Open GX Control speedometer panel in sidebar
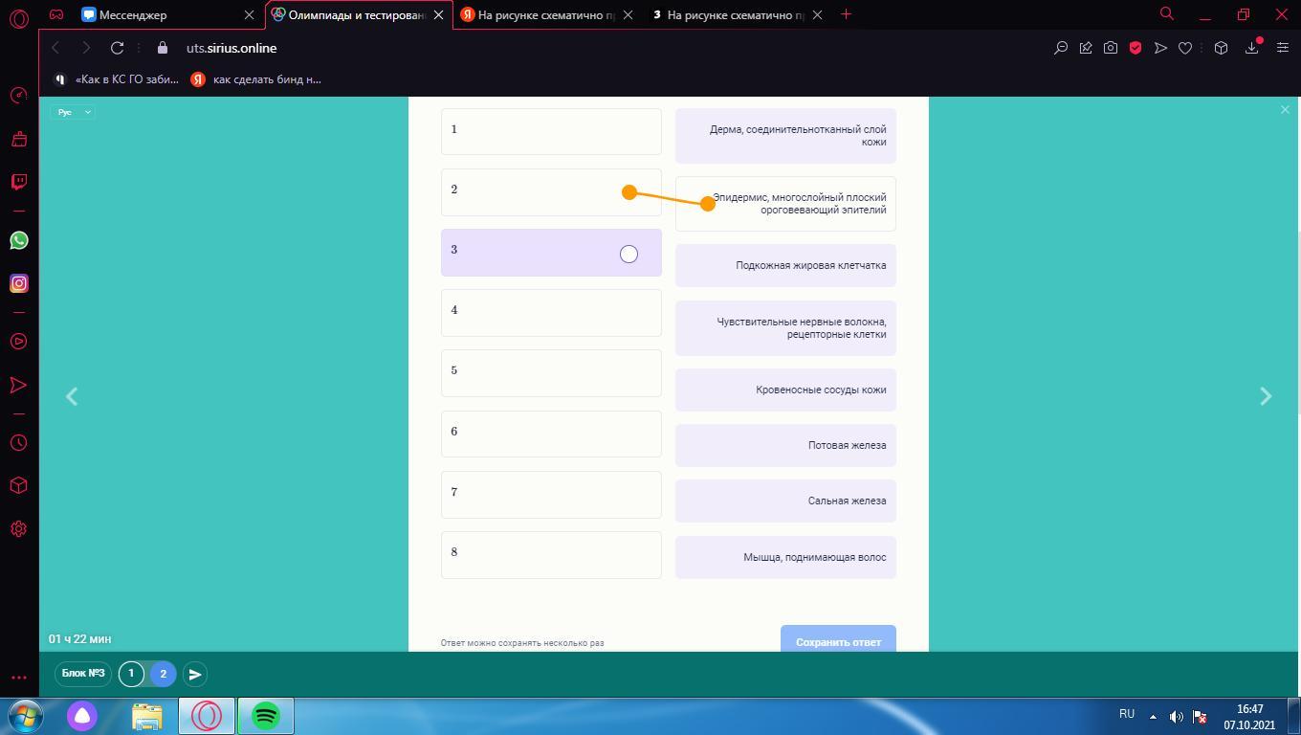Image resolution: width=1301 pixels, height=735 pixels. coord(18,95)
